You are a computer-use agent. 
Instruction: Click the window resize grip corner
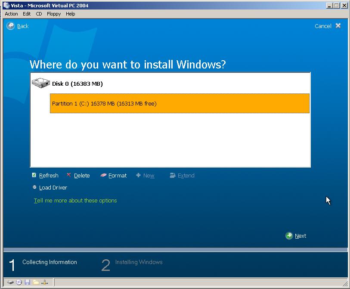pos(345,284)
